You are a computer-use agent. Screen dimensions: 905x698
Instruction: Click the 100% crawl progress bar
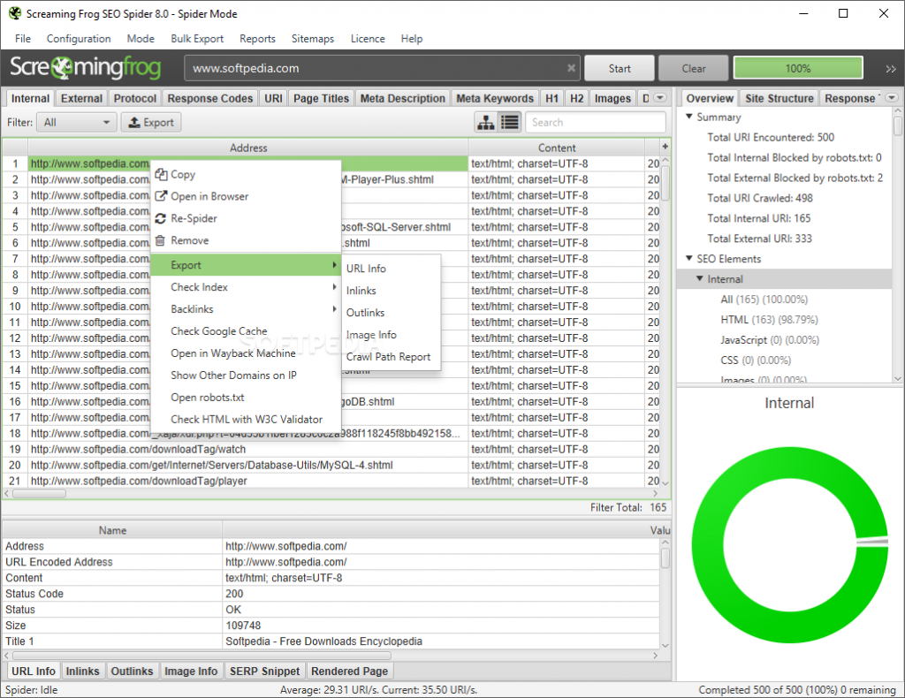pos(797,68)
